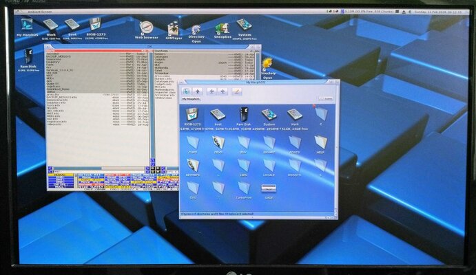This screenshot has height=275, width=476.
Task: Open the Directory Opus icon at top of desktop
Action: click(196, 27)
